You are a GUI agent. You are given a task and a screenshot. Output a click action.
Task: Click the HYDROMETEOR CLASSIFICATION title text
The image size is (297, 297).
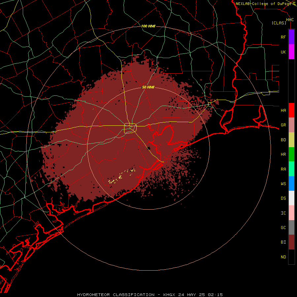point(116,295)
